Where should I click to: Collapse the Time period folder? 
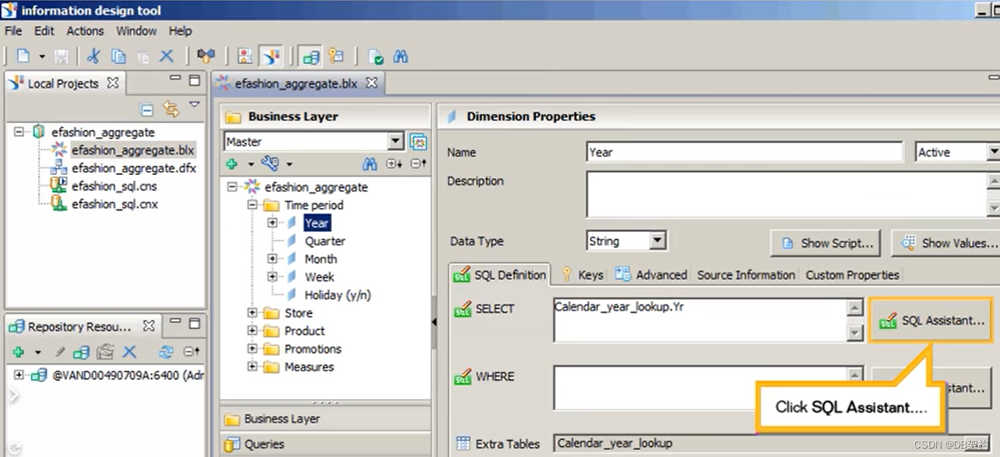(x=253, y=205)
